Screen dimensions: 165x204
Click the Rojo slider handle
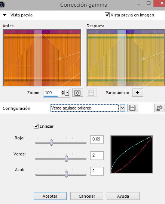click(x=52, y=142)
